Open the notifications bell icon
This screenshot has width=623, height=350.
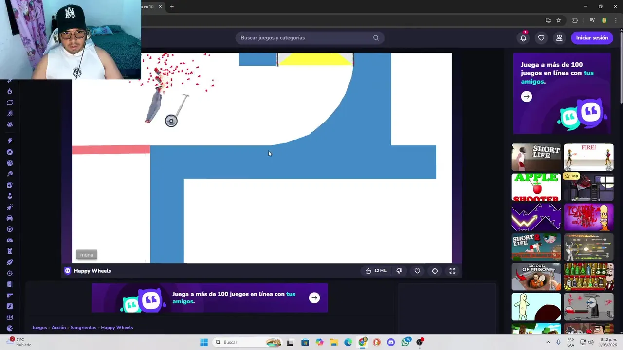click(x=523, y=38)
